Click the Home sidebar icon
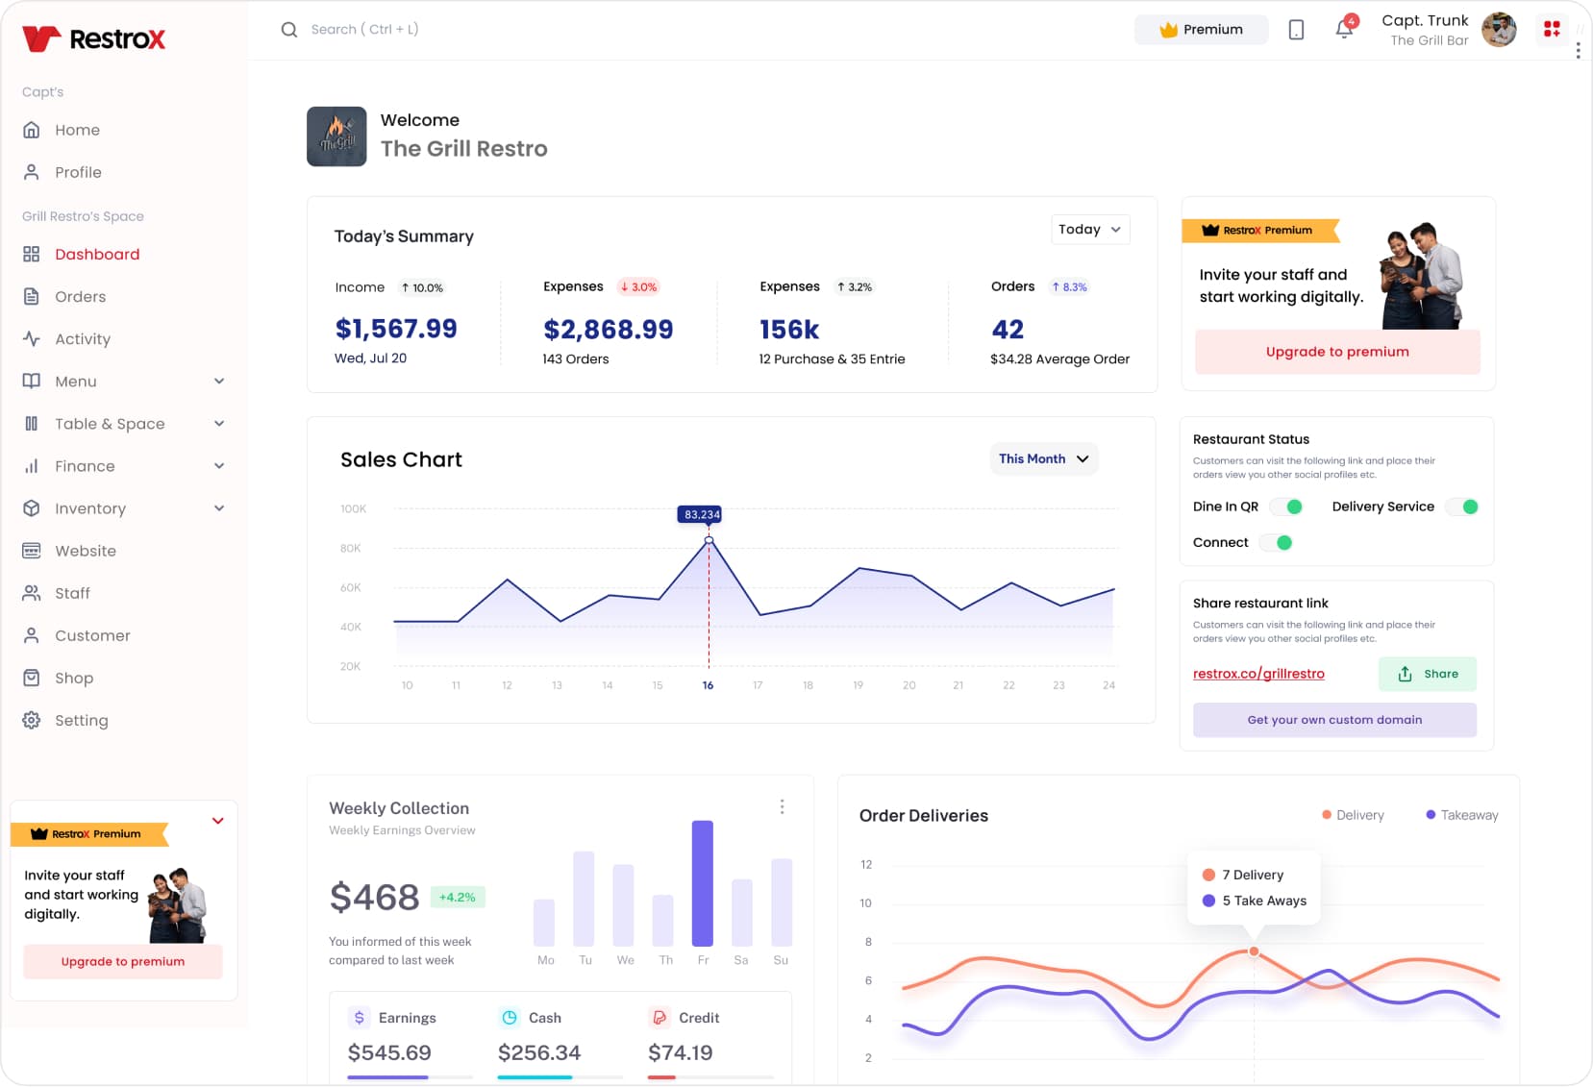1593x1087 pixels. [32, 130]
